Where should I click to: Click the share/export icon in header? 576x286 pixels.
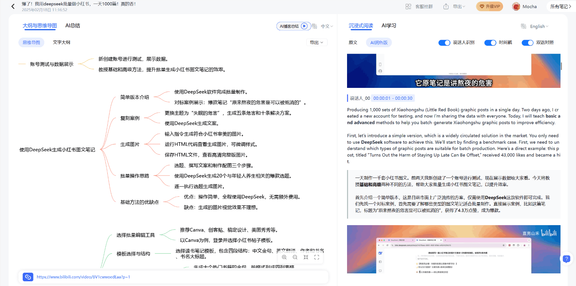tap(446, 6)
